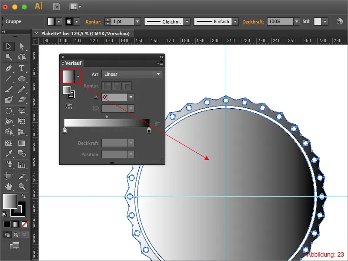This screenshot has width=348, height=261.
Task: Set paint mode to Gradient
Action: (16, 224)
